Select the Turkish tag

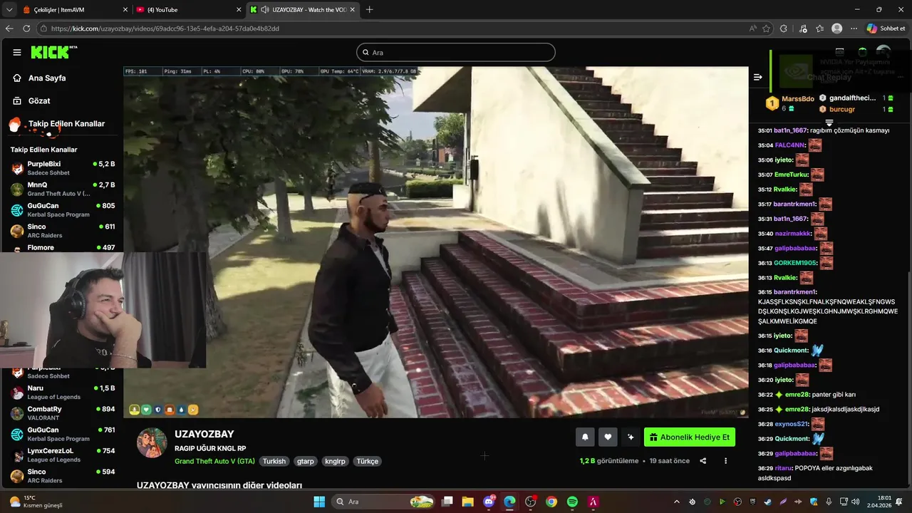(274, 461)
